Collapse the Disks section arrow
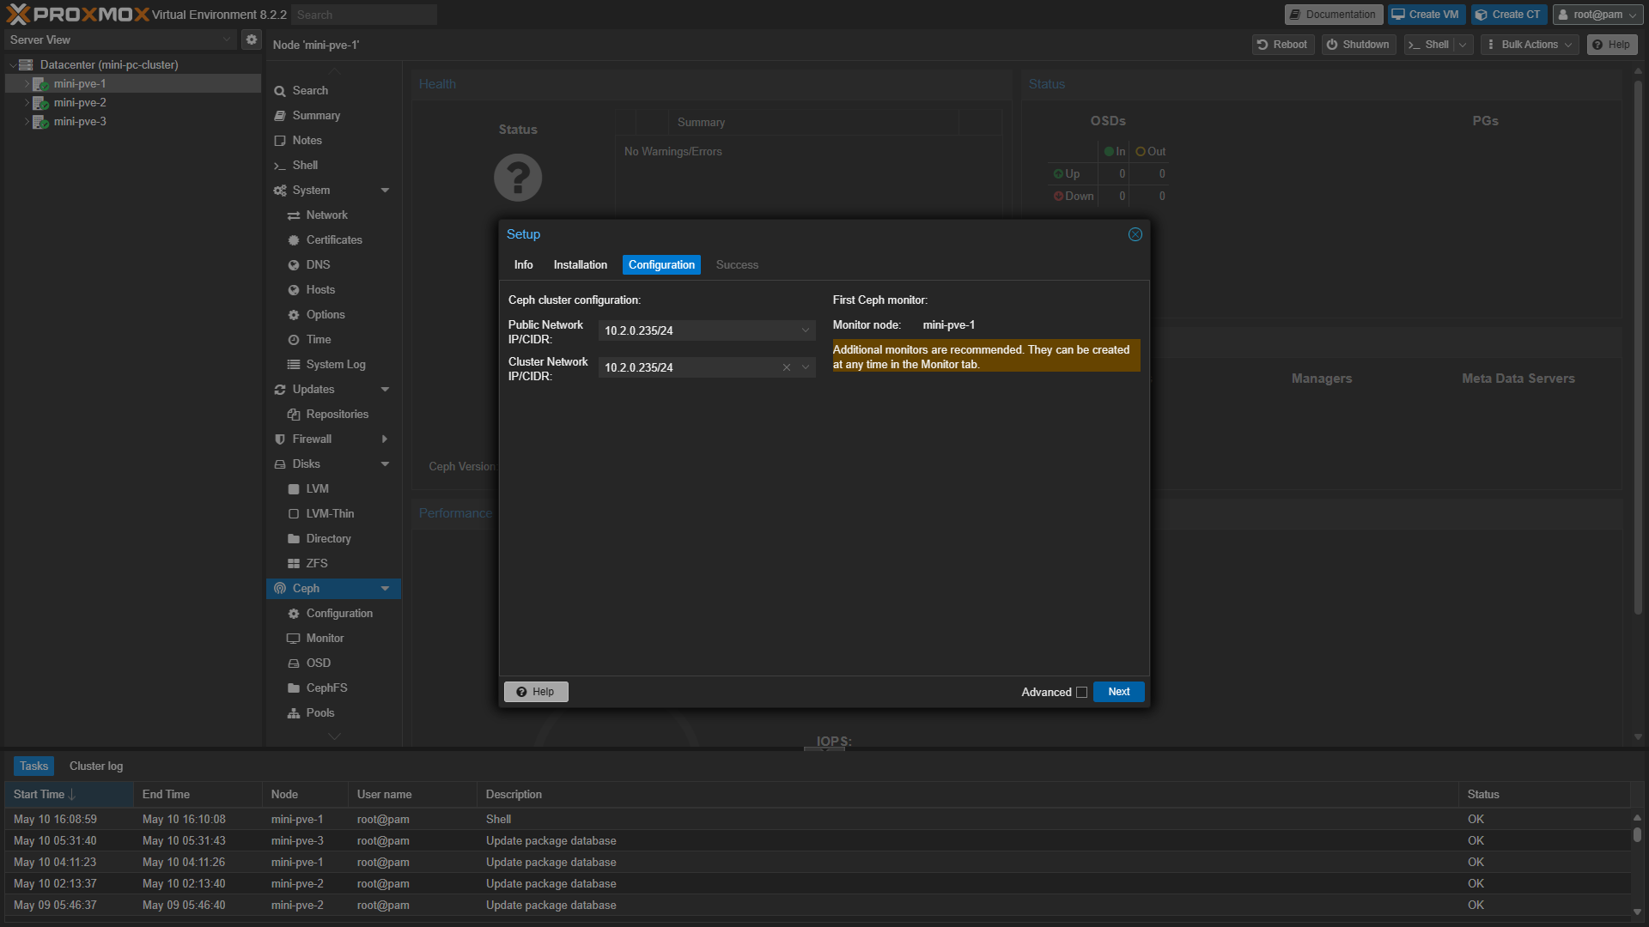1649x927 pixels. click(385, 464)
